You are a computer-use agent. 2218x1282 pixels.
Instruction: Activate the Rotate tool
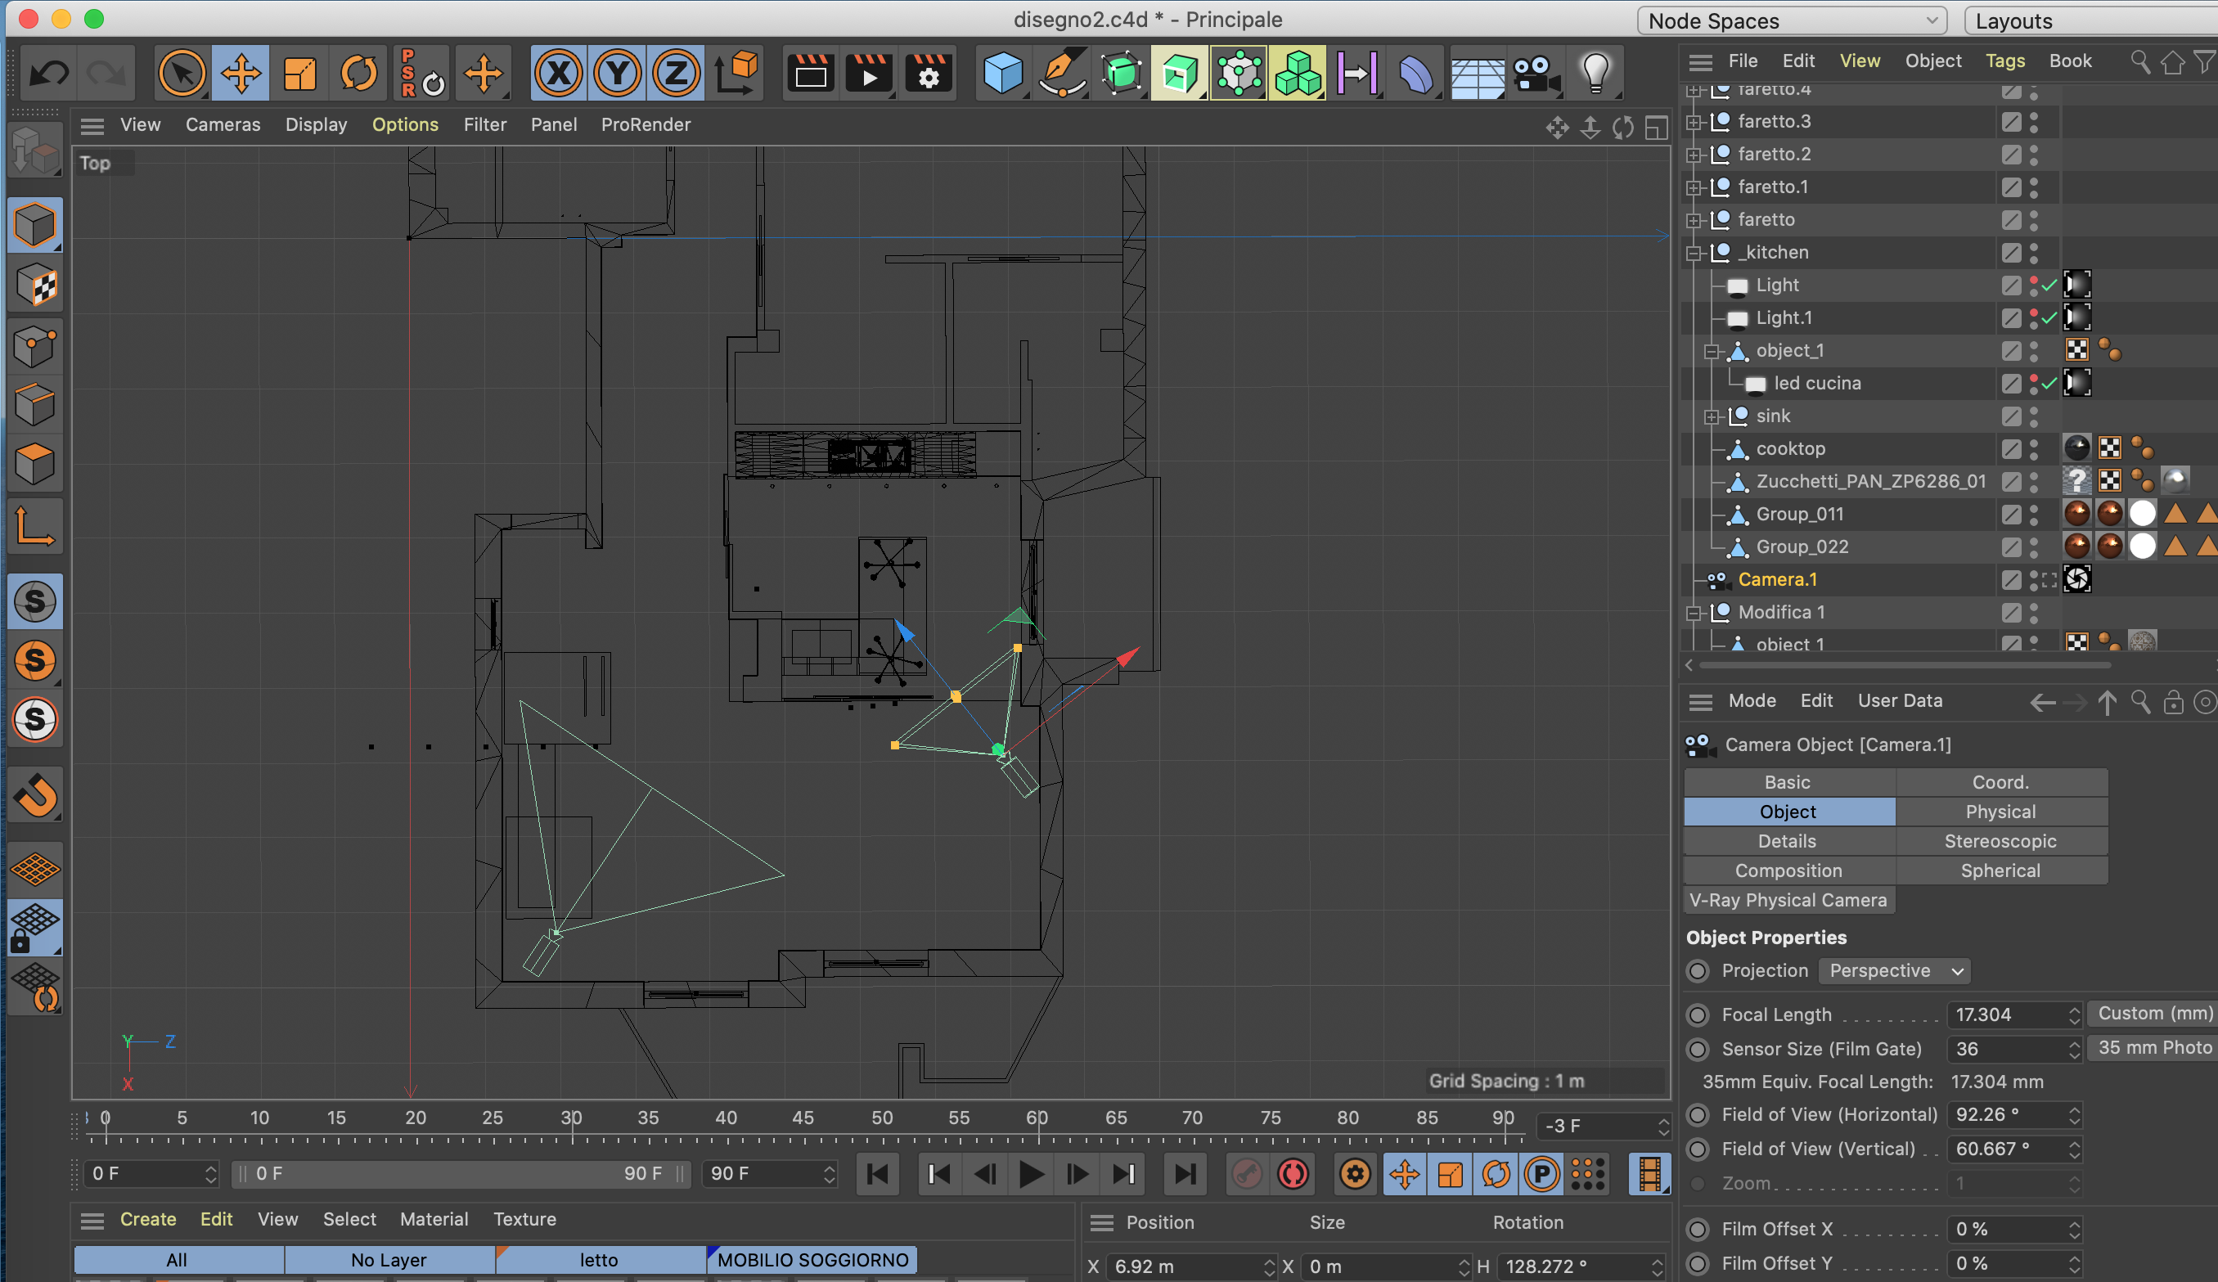pyautogui.click(x=358, y=73)
